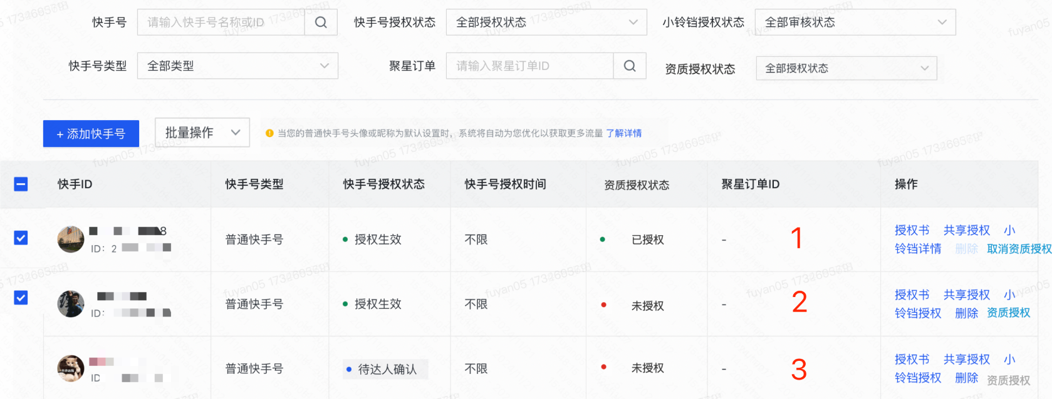The height and width of the screenshot is (399, 1052).
Task: Click the orange info icon before the notice
Action: click(269, 133)
